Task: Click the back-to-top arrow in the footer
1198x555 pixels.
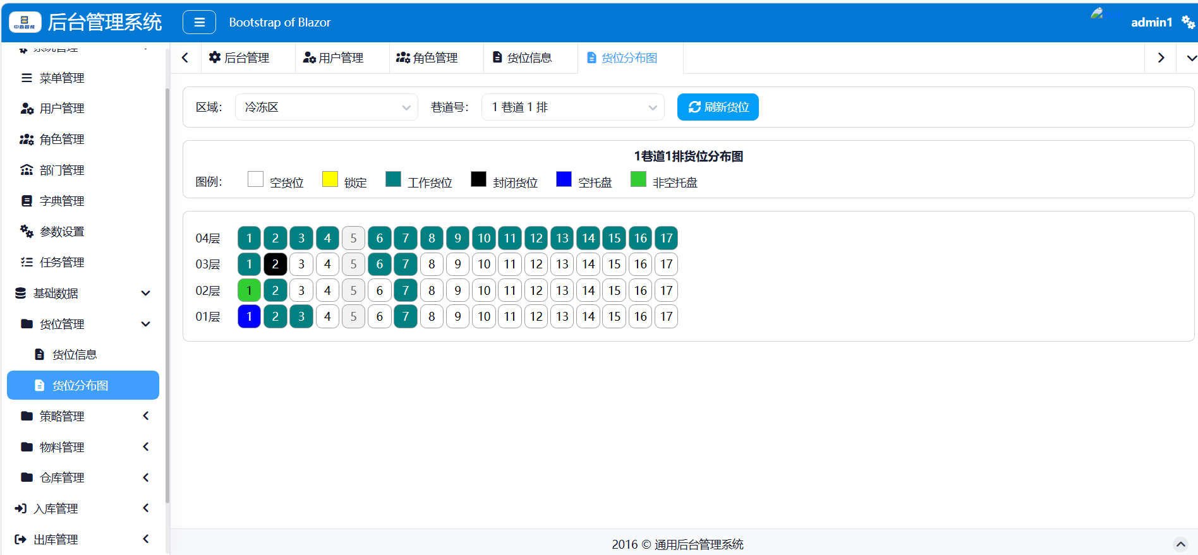Action: click(x=1180, y=544)
